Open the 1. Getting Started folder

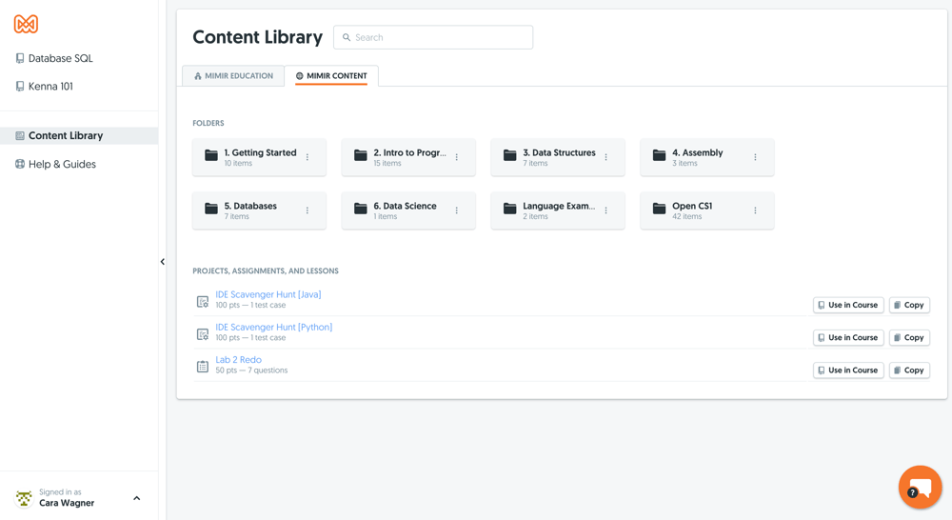pos(259,157)
